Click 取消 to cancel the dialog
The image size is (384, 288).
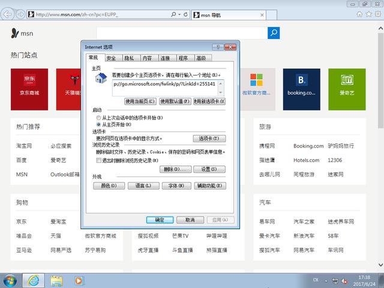(x=190, y=220)
